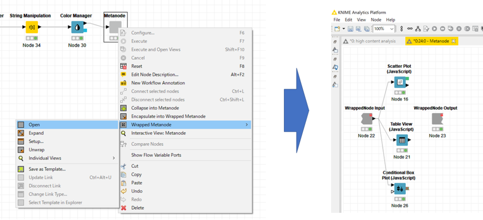483x220 pixels.
Task: Click the Node 26 label
Action: [400, 205]
